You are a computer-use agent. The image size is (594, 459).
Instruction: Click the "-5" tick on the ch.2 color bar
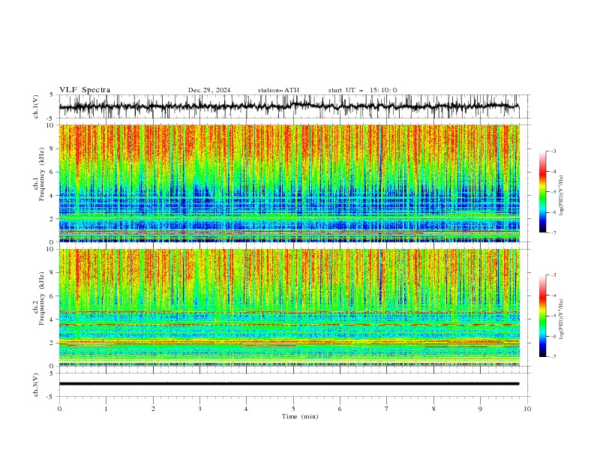[553, 316]
